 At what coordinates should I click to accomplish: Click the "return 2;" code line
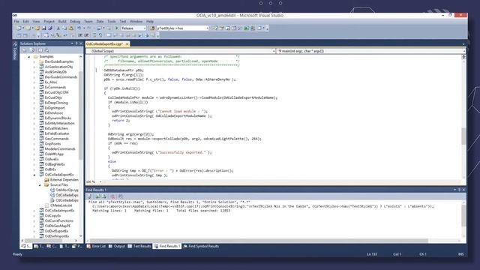121,121
